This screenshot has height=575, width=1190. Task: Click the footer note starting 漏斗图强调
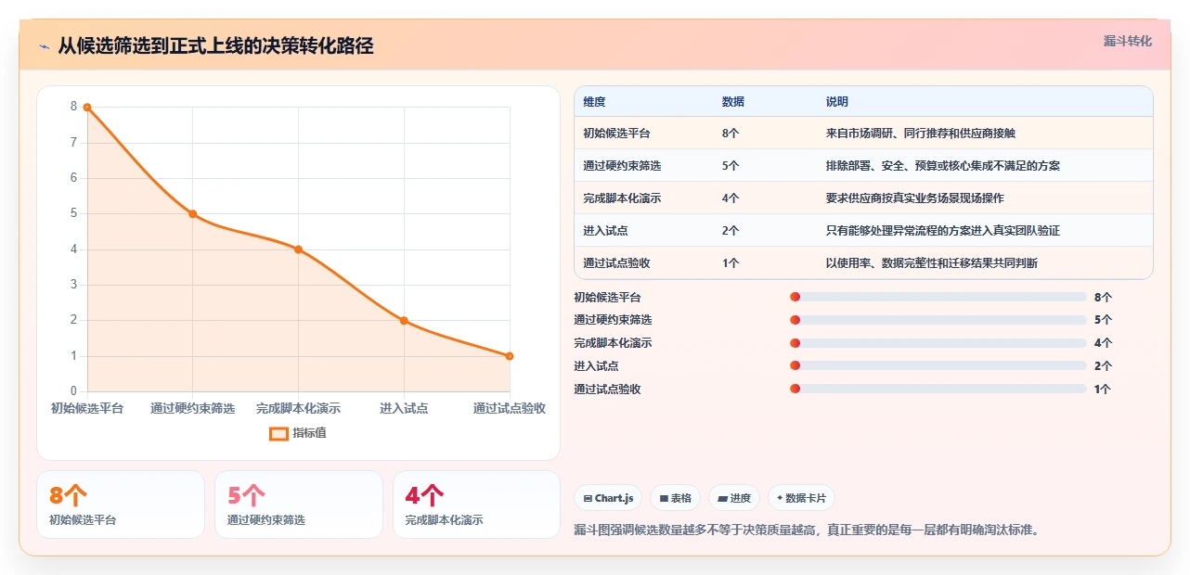pos(807,530)
